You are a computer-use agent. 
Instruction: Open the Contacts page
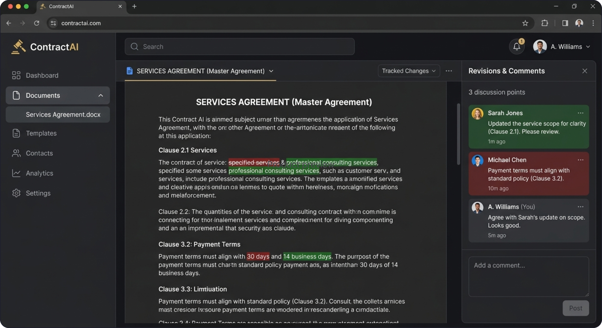point(39,153)
